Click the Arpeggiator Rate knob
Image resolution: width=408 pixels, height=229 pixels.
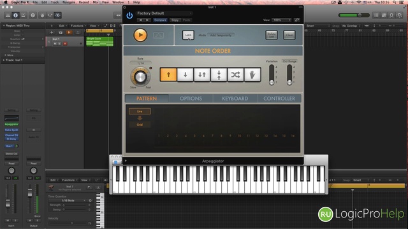click(x=140, y=76)
